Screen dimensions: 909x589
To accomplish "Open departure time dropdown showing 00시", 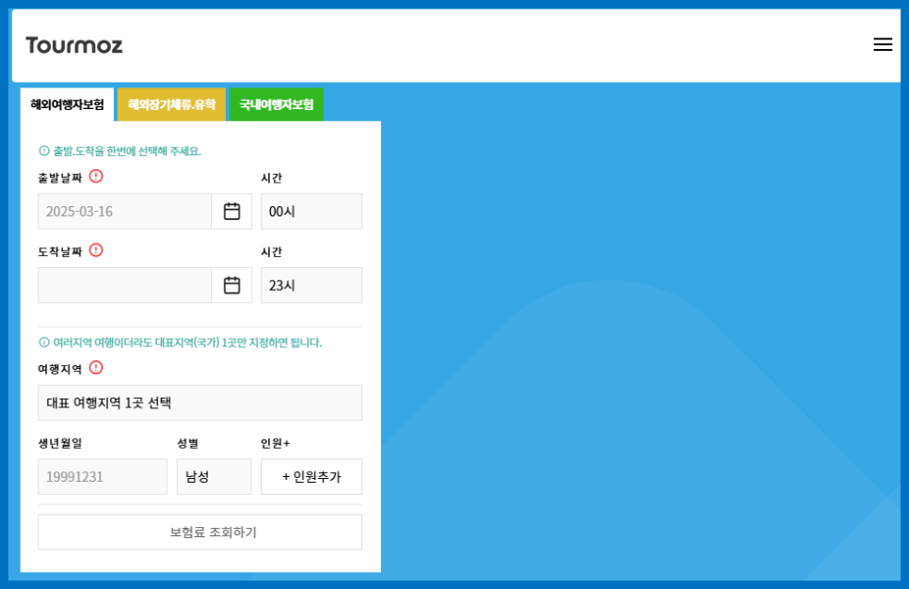I will (311, 212).
